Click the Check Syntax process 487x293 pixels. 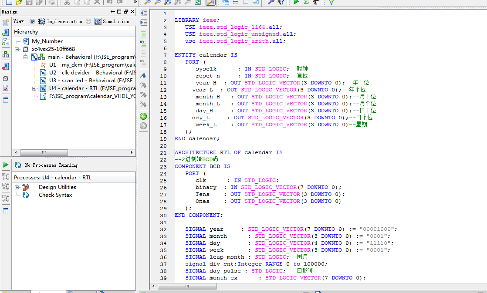(x=55, y=195)
